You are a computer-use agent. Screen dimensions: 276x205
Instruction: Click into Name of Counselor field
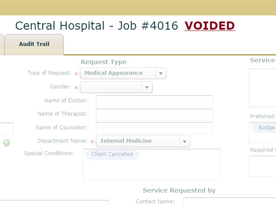point(154,128)
